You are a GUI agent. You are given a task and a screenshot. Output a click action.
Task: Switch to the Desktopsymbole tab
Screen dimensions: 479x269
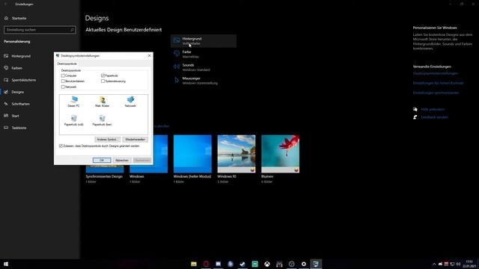(67, 64)
